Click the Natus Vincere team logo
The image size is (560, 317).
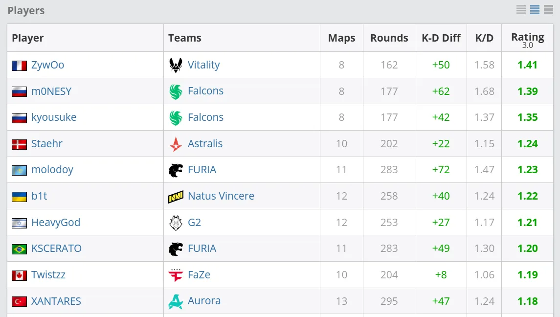point(176,197)
